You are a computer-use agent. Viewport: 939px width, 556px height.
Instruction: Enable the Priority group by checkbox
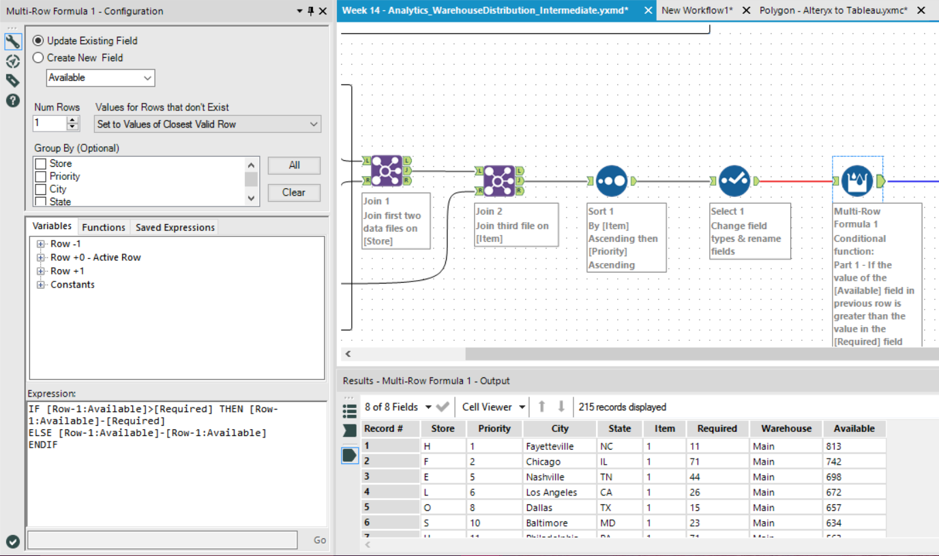coord(41,176)
